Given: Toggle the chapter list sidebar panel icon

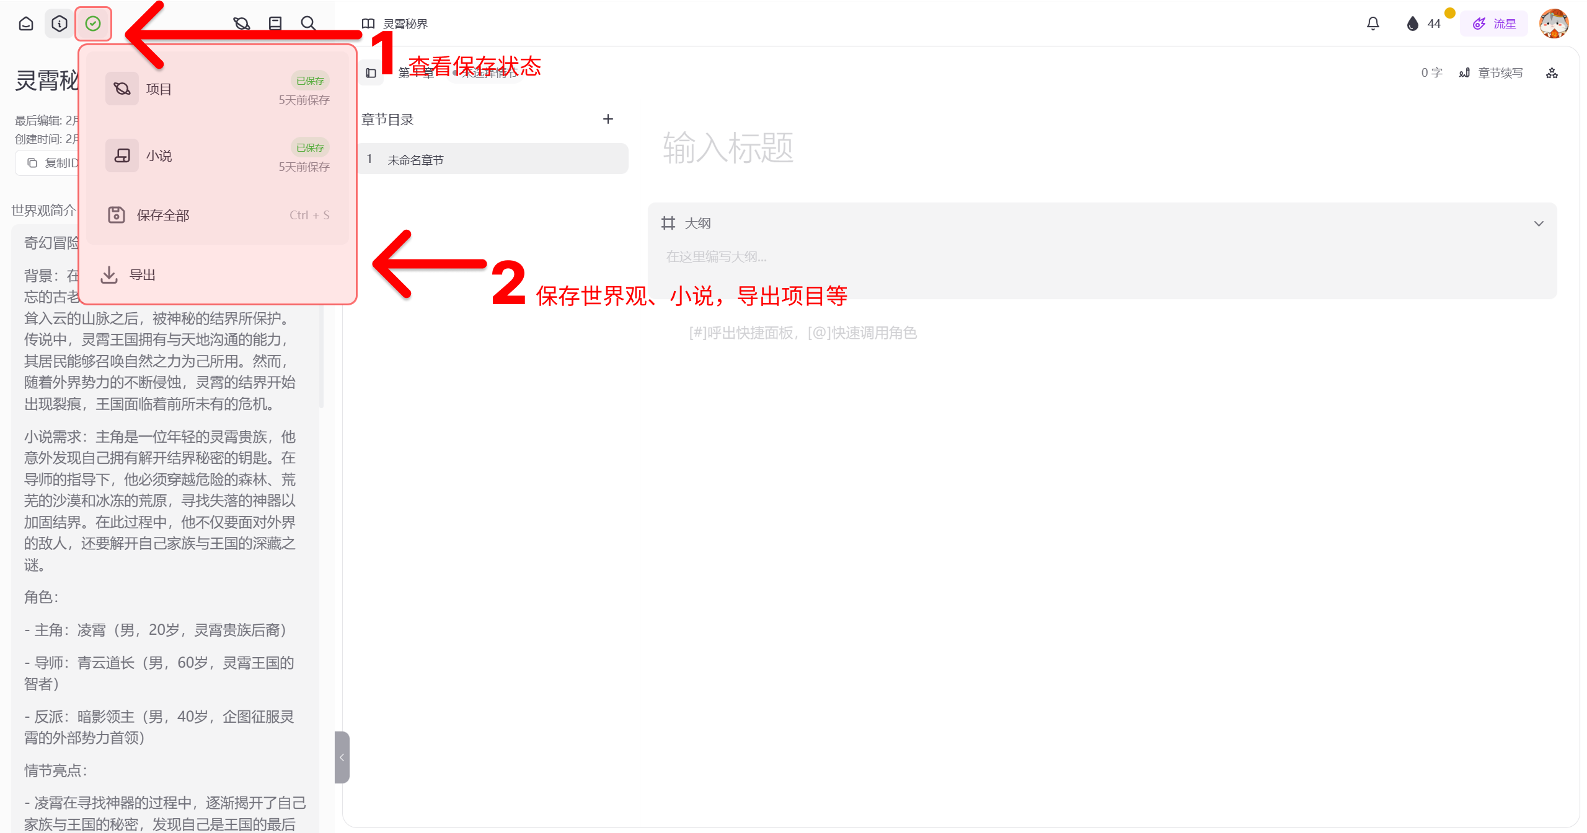Looking at the screenshot, I should click(x=371, y=73).
